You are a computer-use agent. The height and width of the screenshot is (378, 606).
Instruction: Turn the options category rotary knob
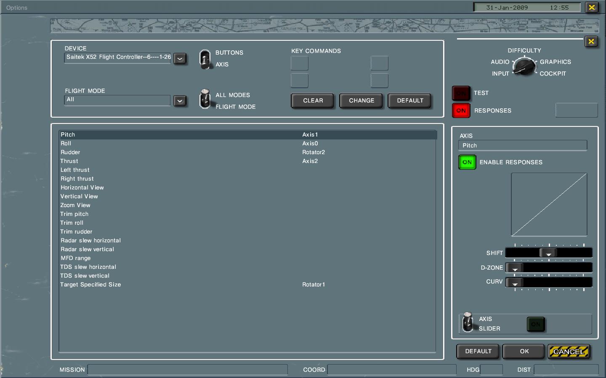click(x=524, y=67)
